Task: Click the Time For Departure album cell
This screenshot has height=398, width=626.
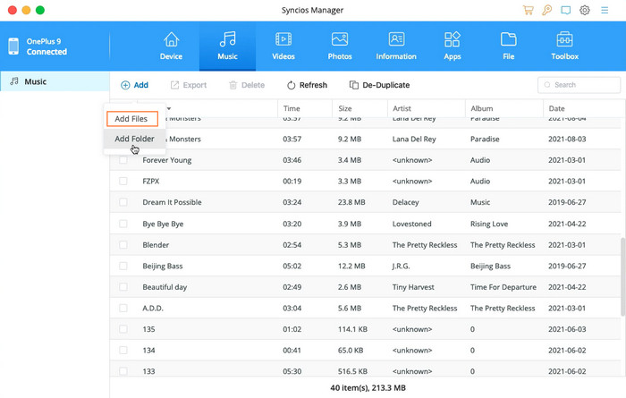Action: 503,287
